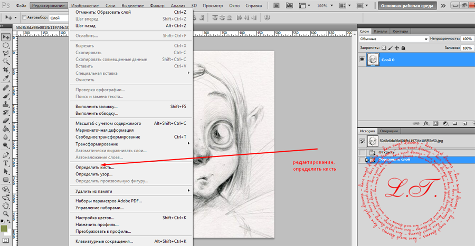The image size is (475, 246).
Task: Add a layer style with fx icon
Action: point(426,123)
